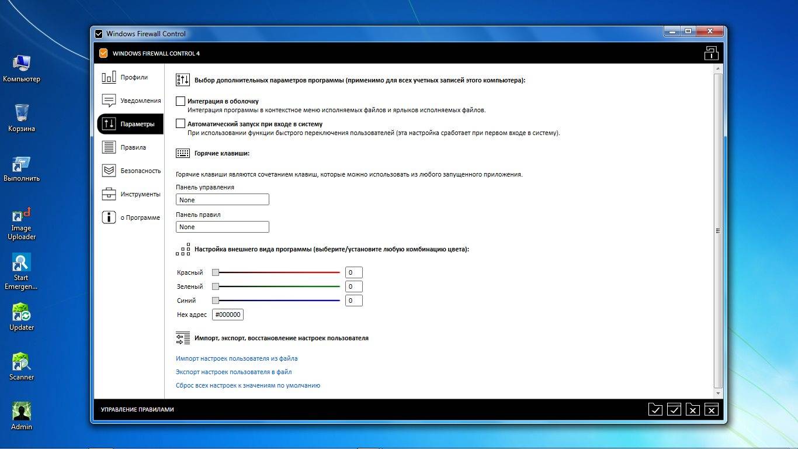Click the Start Emergency desktop icon
This screenshot has height=449, width=798.
pyautogui.click(x=22, y=272)
